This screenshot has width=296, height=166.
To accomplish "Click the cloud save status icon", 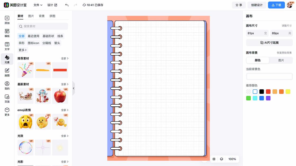I will (x=84, y=5).
